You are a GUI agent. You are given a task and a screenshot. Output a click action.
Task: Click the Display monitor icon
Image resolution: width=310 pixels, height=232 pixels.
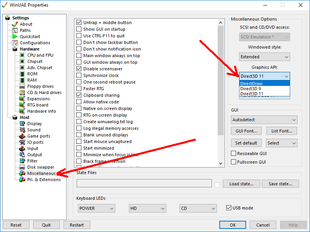click(22, 124)
